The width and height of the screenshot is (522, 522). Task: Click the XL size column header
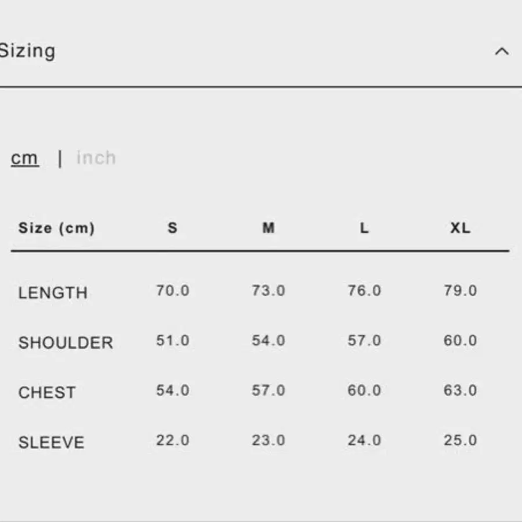460,228
